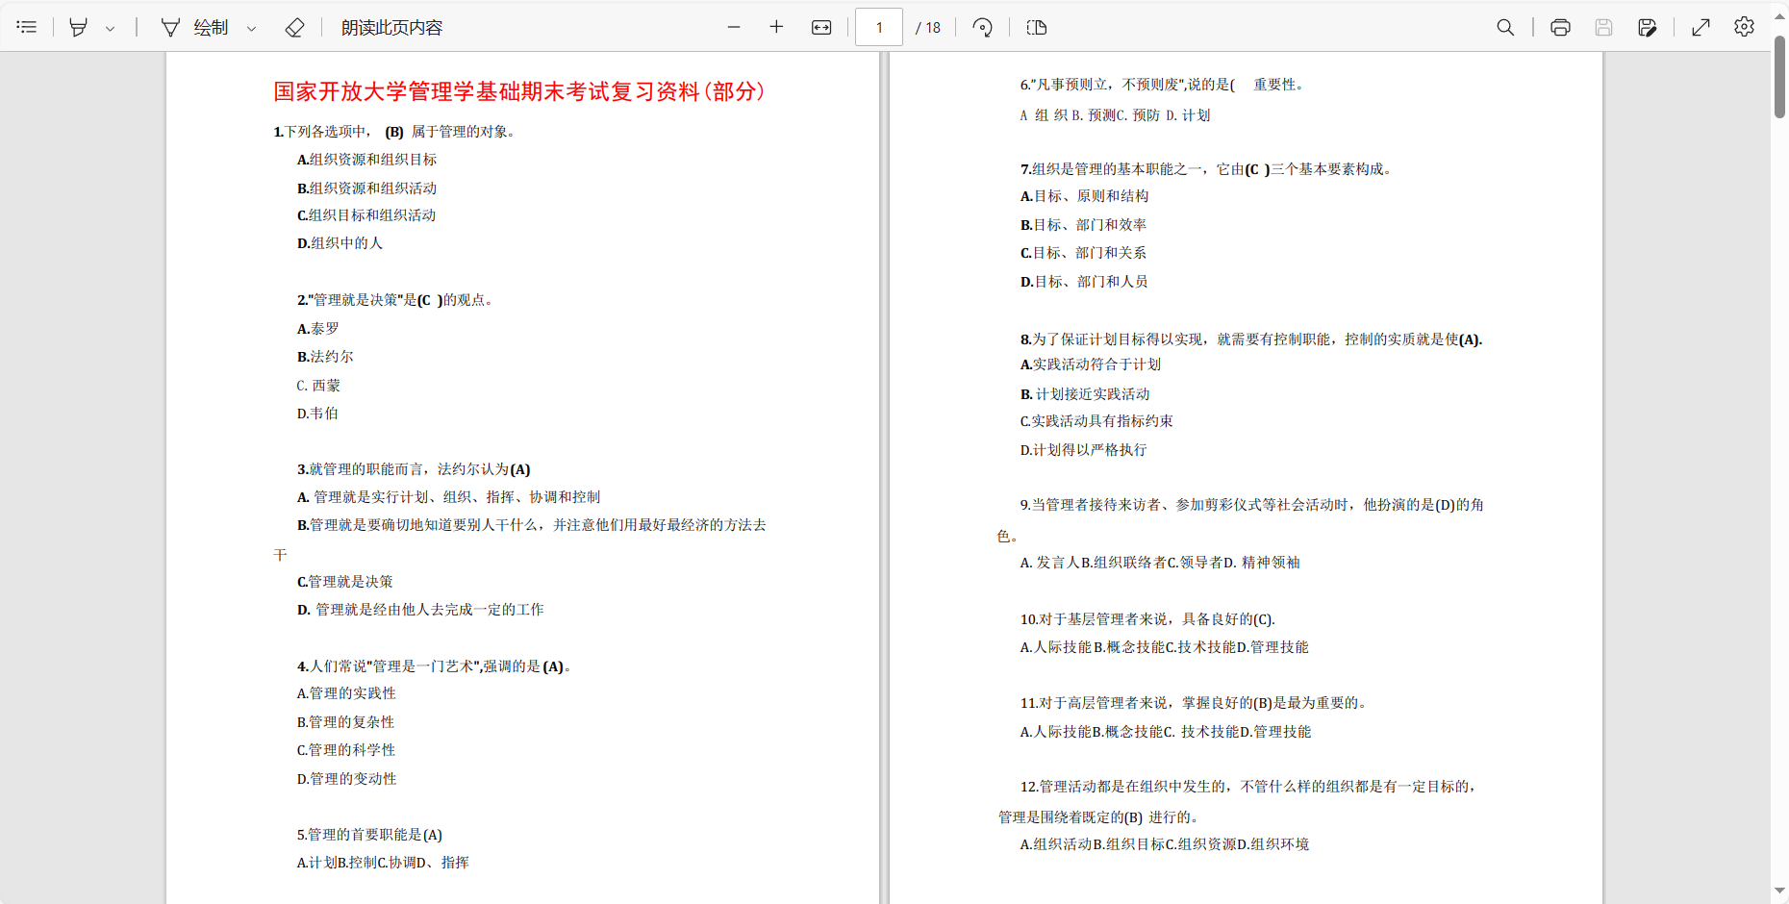Click question 2 管理就是决策 line
Viewport: 1789px width, 904px height.
pos(394,300)
